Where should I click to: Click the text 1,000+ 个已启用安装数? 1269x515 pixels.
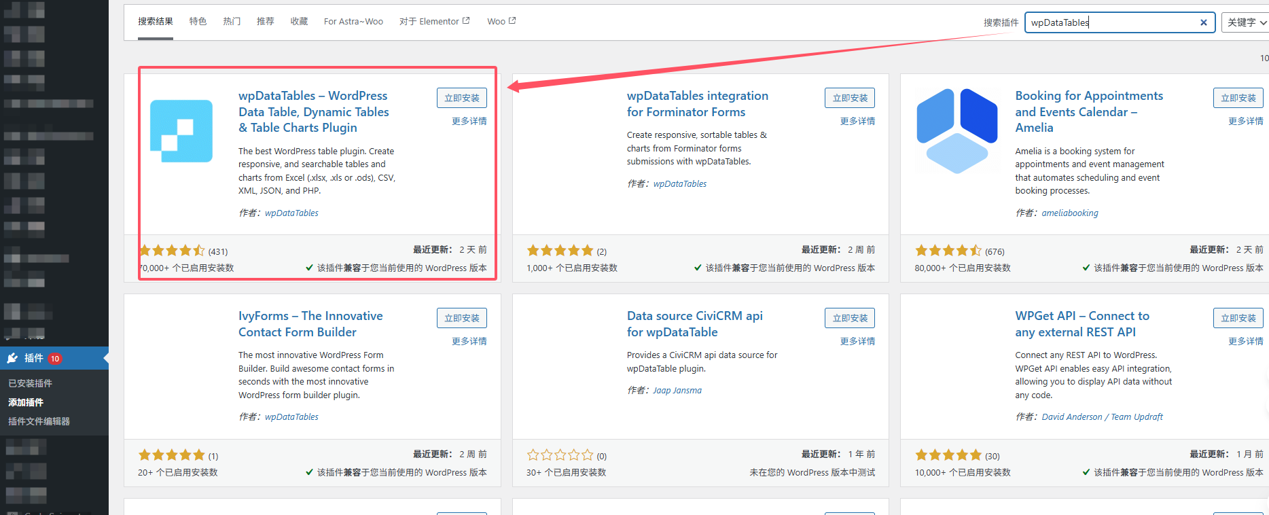pos(572,268)
